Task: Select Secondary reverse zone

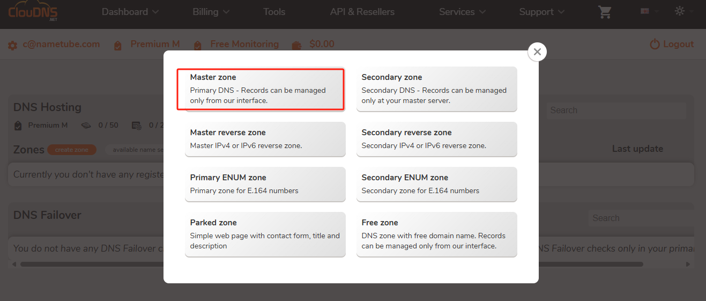Action: 436,139
